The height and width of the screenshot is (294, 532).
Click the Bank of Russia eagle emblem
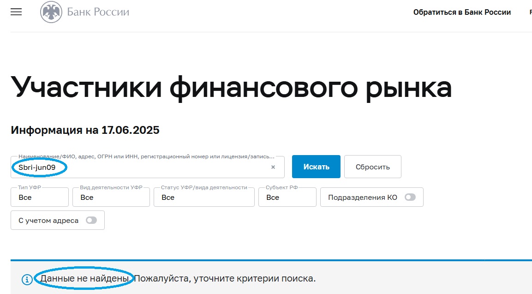click(x=51, y=12)
